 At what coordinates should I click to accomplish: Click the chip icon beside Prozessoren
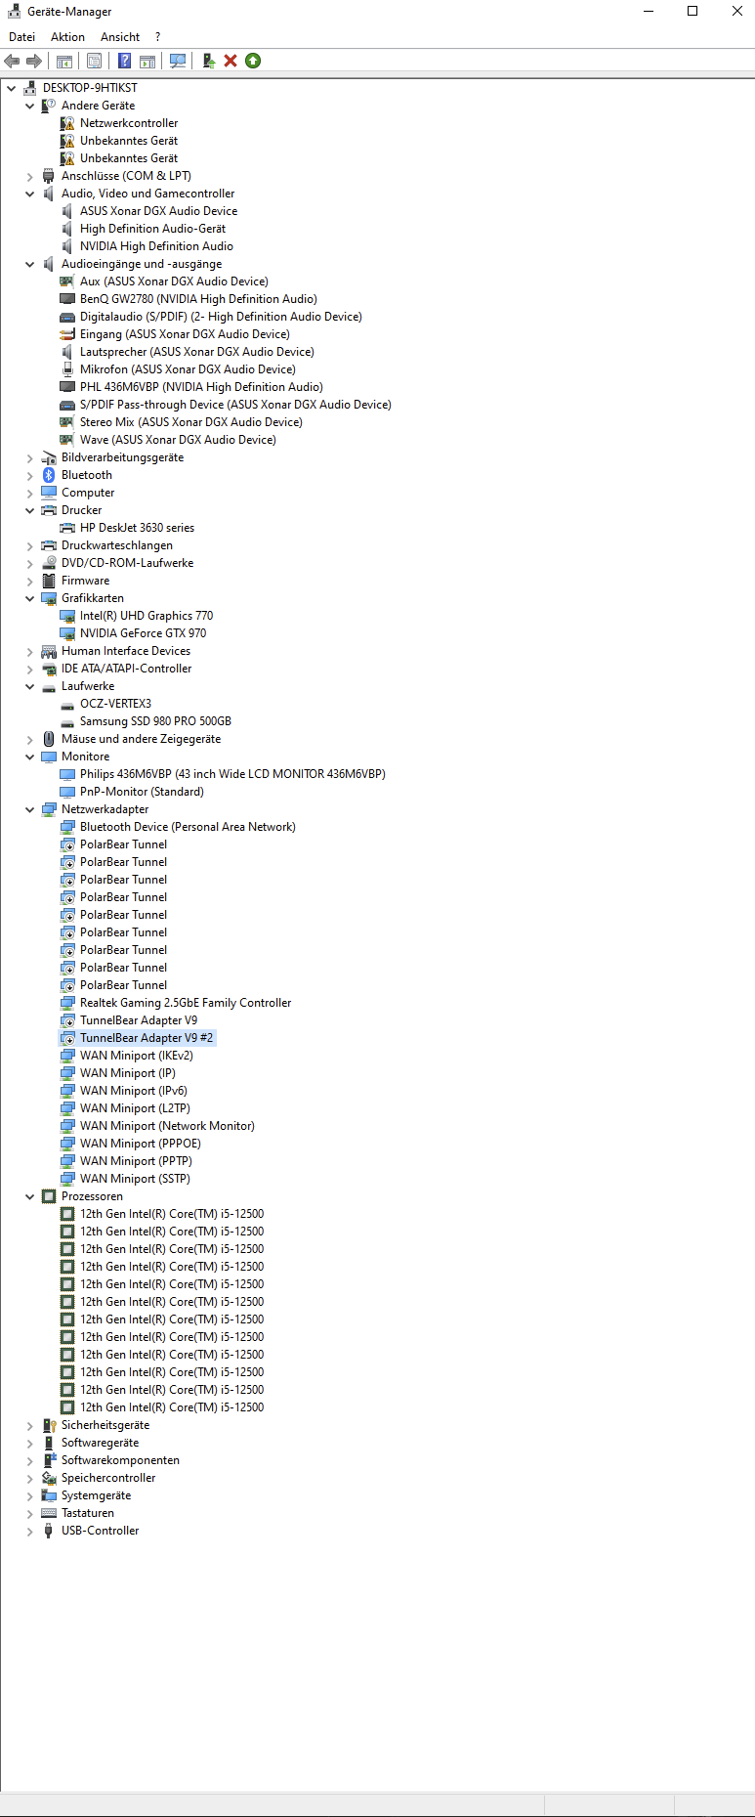49,1196
